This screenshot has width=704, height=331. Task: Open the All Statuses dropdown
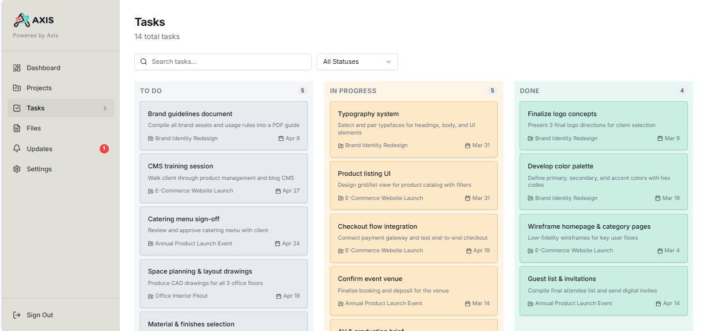click(x=357, y=61)
